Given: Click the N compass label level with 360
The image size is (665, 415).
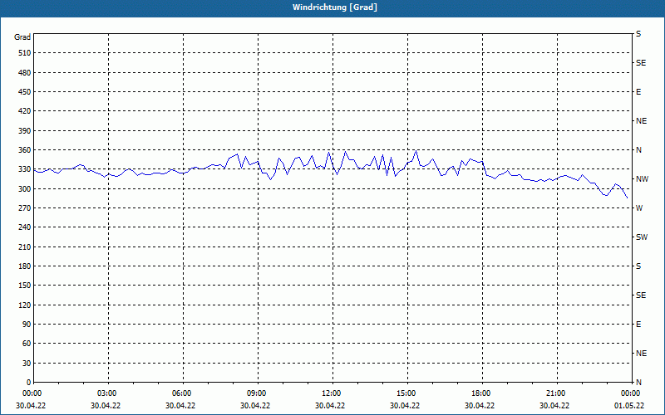Looking at the screenshot, I should tap(638, 150).
